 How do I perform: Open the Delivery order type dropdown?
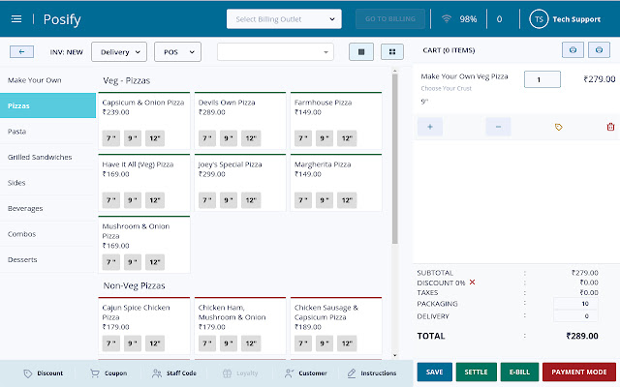(x=118, y=51)
